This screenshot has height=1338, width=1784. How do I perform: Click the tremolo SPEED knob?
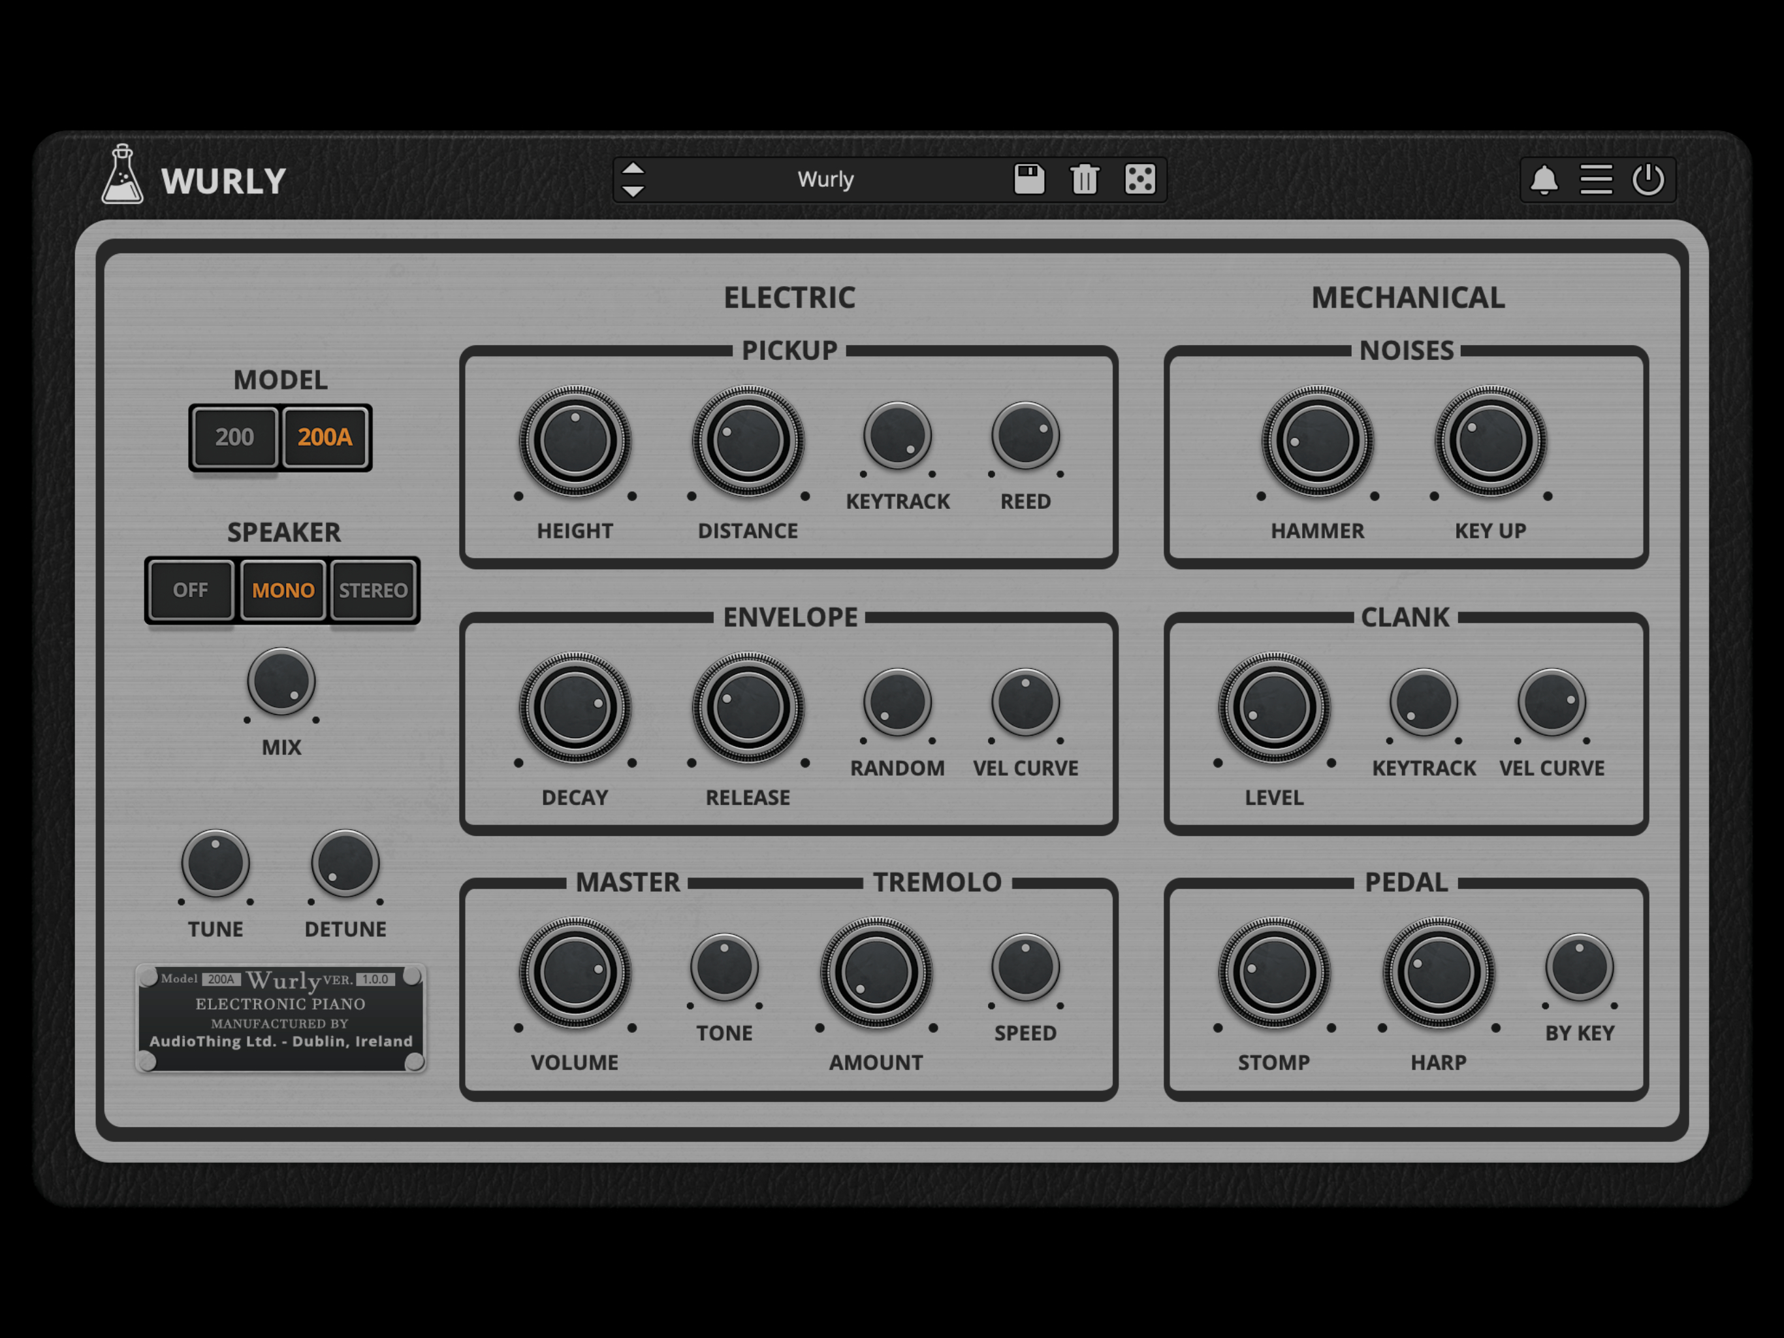[x=1025, y=968]
